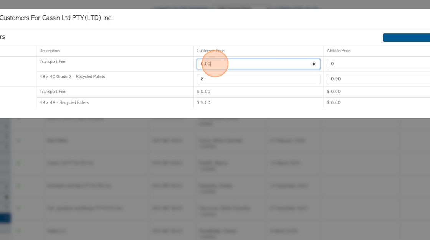430x240 pixels.
Task: Click the $ 5.00 customer price value
Action: (x=203, y=102)
